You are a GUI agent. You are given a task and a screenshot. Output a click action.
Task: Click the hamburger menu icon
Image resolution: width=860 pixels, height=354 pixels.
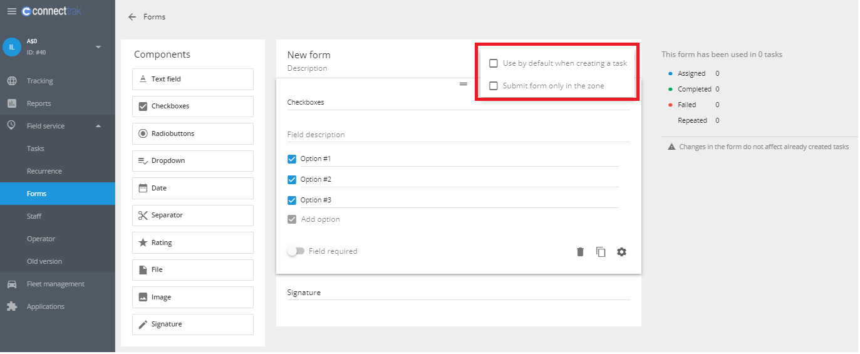(x=11, y=11)
